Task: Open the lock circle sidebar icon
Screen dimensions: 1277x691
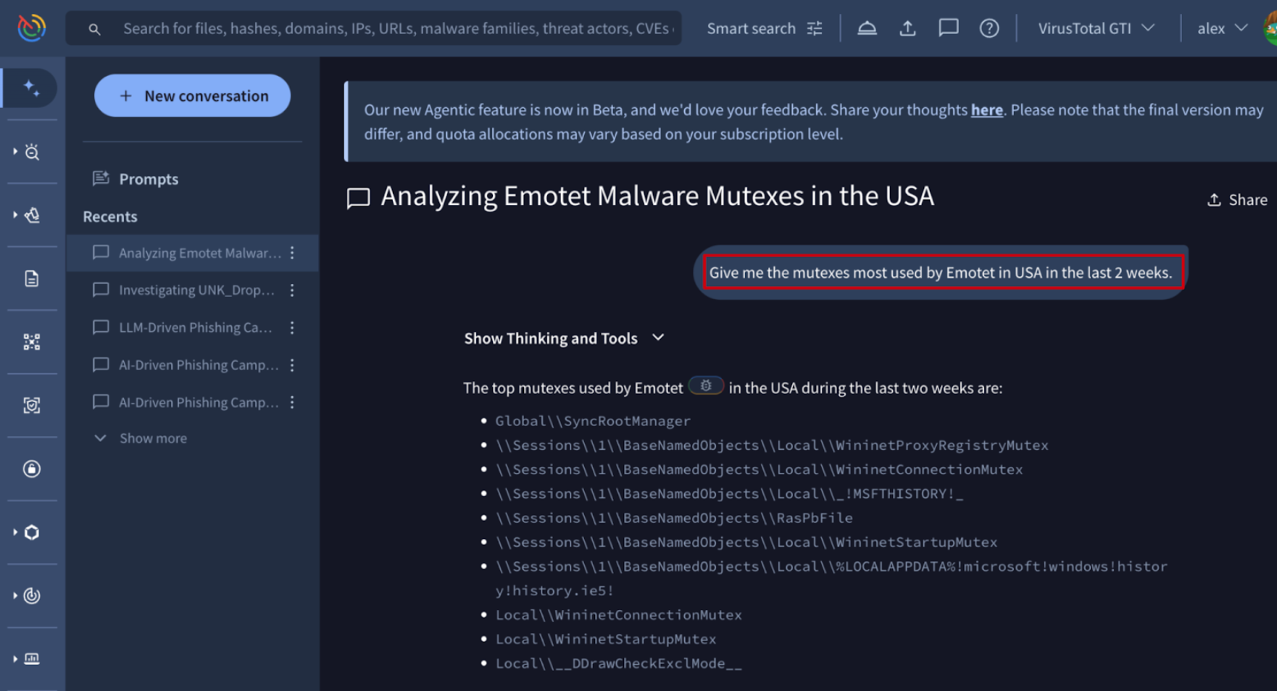Action: tap(31, 469)
